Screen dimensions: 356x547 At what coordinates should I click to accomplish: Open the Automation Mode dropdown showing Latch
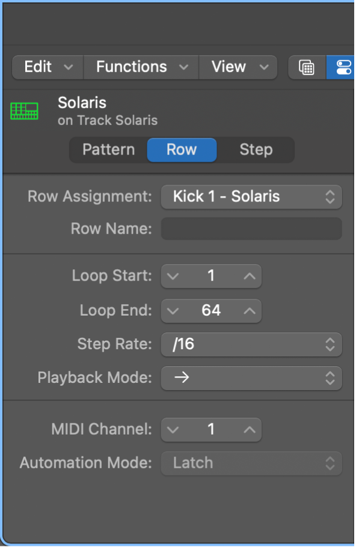(x=251, y=463)
